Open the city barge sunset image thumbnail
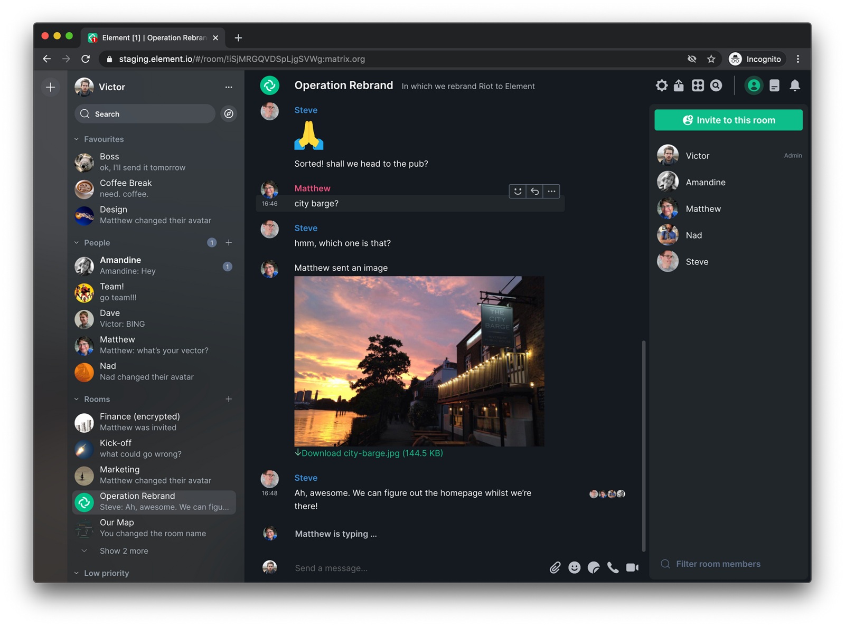This screenshot has width=845, height=627. click(419, 361)
